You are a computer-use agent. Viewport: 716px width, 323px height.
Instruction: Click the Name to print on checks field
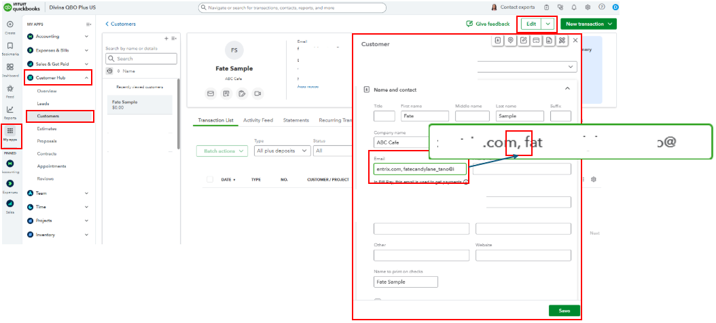tap(406, 282)
